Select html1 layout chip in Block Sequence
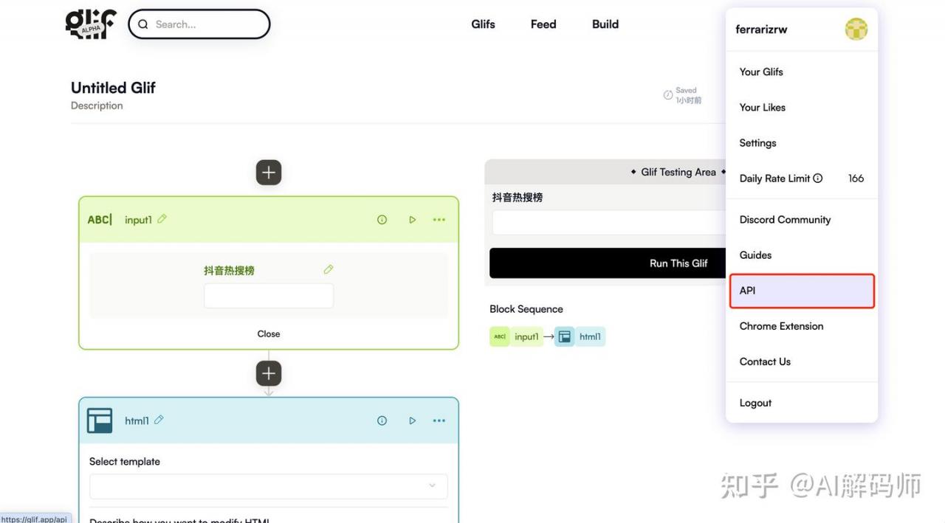The width and height of the screenshot is (945, 523). [x=580, y=337]
